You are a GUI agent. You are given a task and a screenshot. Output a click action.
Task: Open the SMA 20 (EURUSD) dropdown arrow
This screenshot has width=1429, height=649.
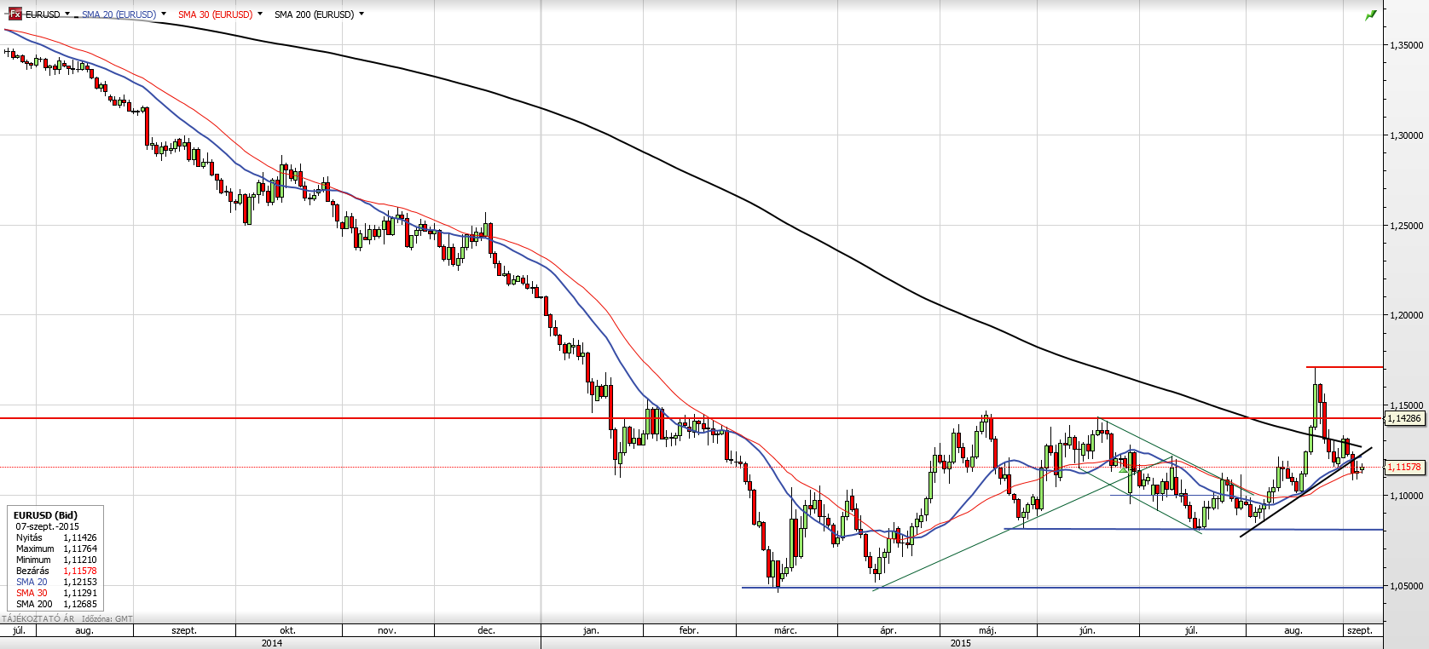point(163,14)
